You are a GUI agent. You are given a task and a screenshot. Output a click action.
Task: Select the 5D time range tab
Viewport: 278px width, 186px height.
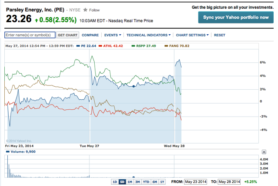point(122,182)
